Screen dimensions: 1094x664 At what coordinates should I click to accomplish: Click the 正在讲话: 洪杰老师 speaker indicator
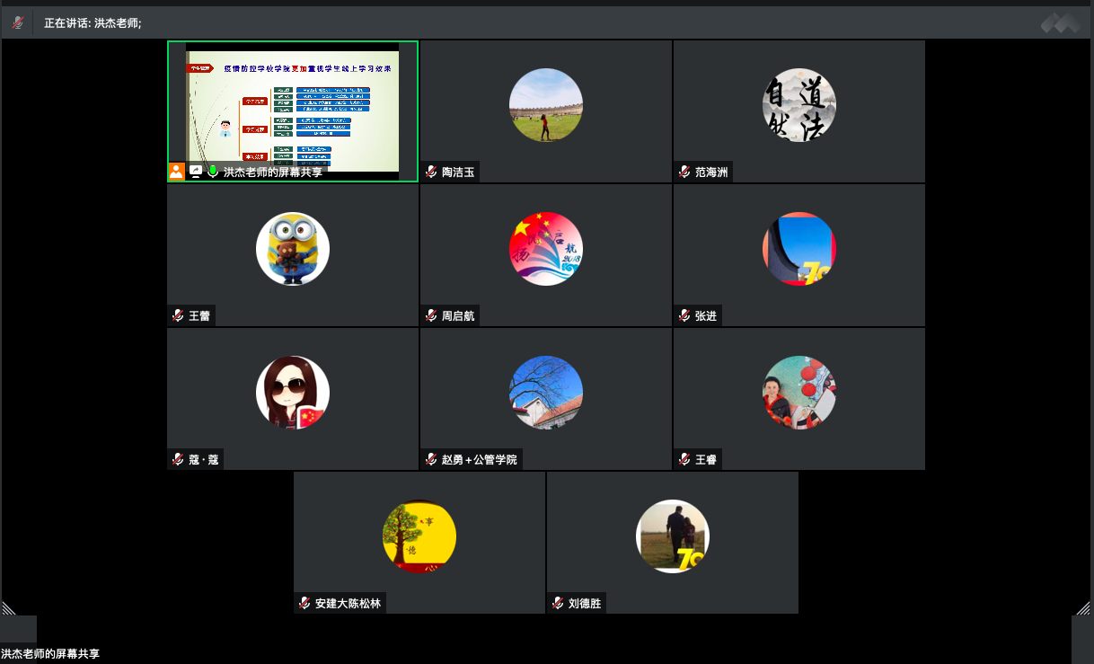(x=93, y=23)
